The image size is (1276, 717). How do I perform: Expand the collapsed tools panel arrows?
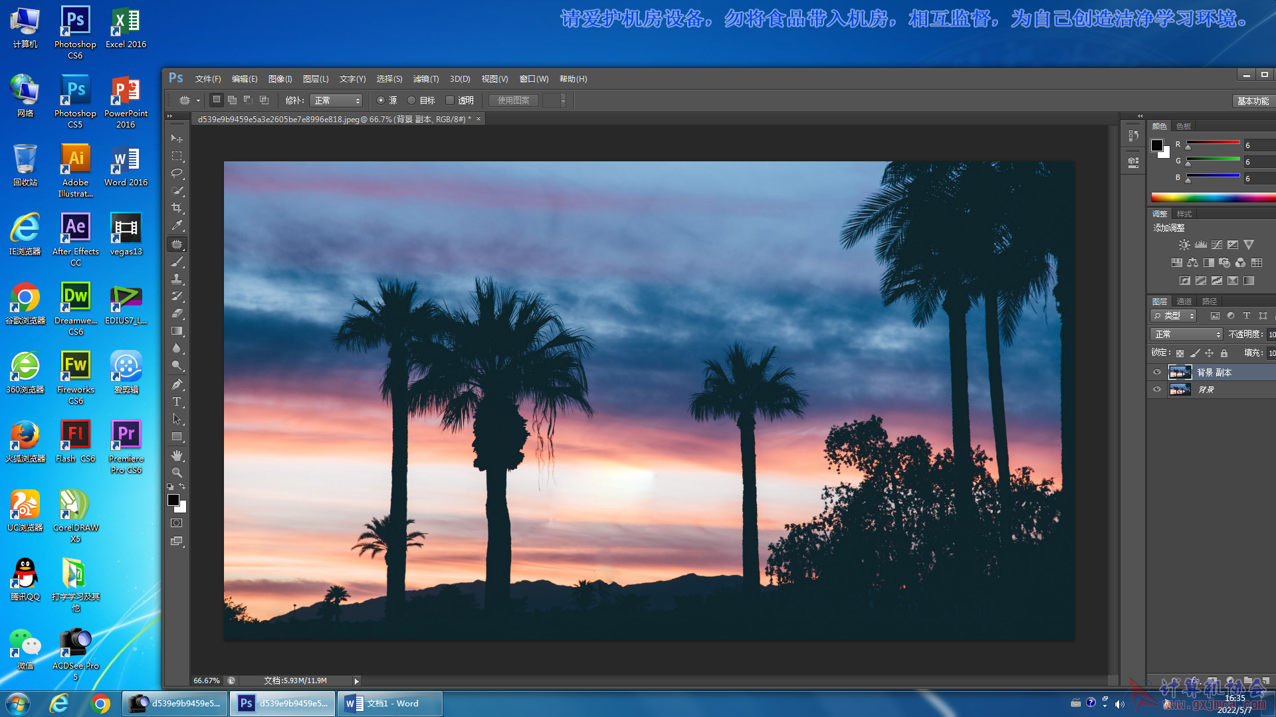(169, 116)
